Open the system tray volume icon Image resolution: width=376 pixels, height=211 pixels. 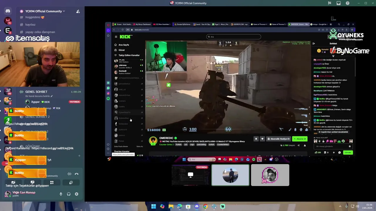coord(357,206)
